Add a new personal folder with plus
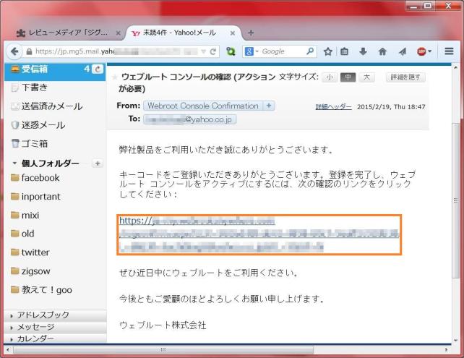This screenshot has height=358, width=464. click(98, 163)
